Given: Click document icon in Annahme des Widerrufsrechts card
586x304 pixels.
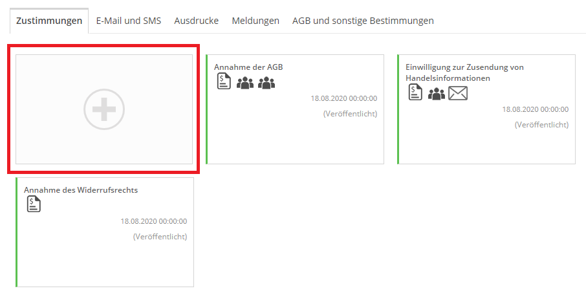Looking at the screenshot, I should tap(34, 204).
